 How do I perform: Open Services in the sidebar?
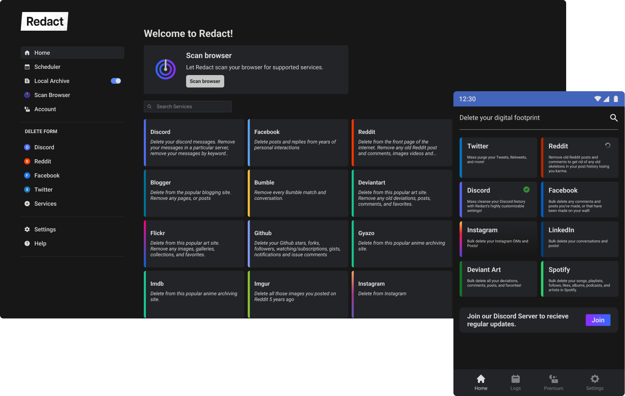45,204
